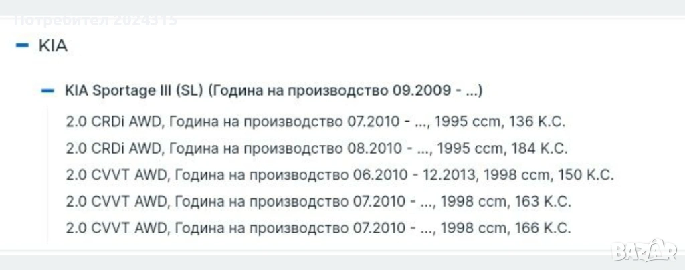
Task: Click the 1998 ccm, 163 К.С. text
Action: pos(506,201)
